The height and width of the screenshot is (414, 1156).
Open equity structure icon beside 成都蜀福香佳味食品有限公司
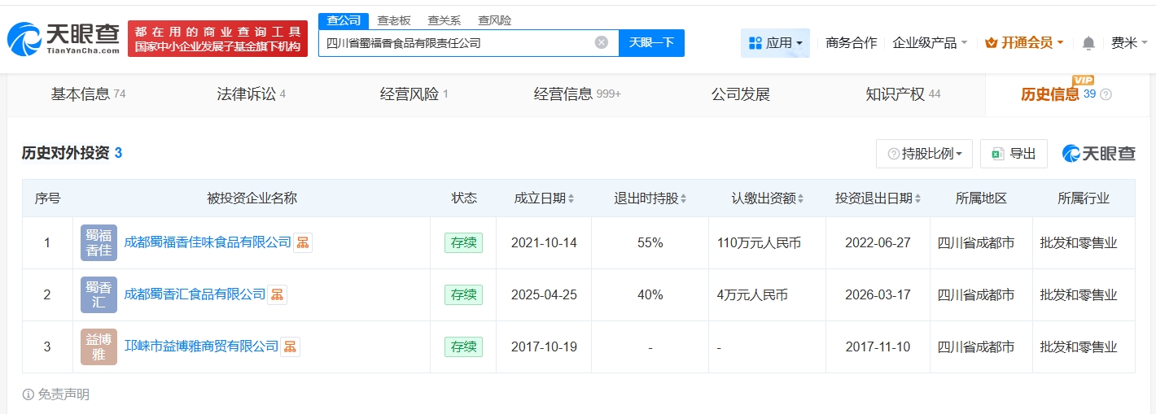coord(303,242)
